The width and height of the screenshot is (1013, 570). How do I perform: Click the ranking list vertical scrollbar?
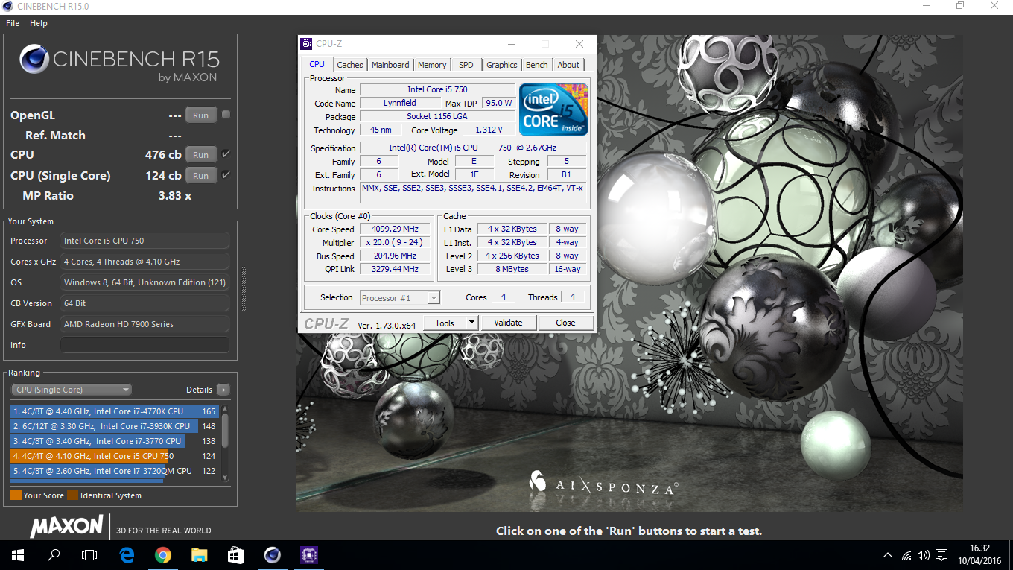[225, 443]
